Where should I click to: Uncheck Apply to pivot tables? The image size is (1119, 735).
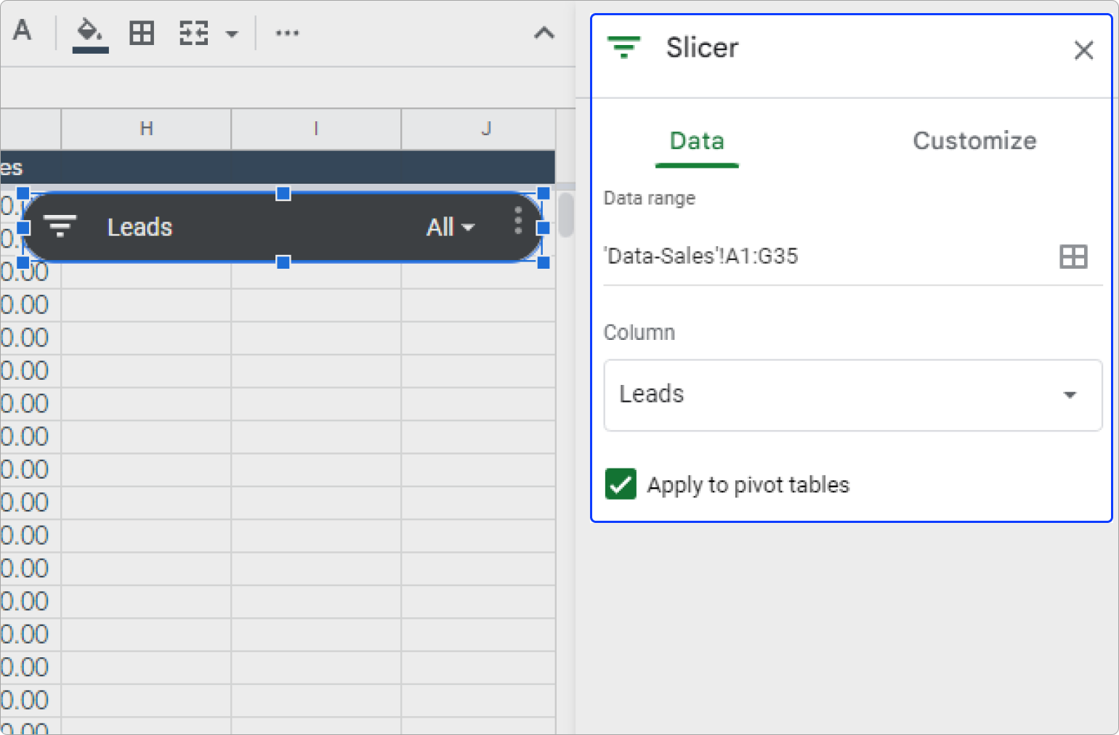[620, 484]
